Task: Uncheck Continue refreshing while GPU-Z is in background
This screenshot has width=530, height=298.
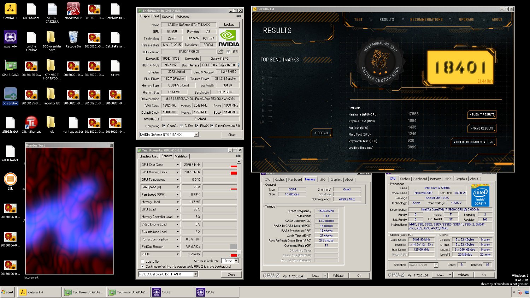Action: point(142,267)
